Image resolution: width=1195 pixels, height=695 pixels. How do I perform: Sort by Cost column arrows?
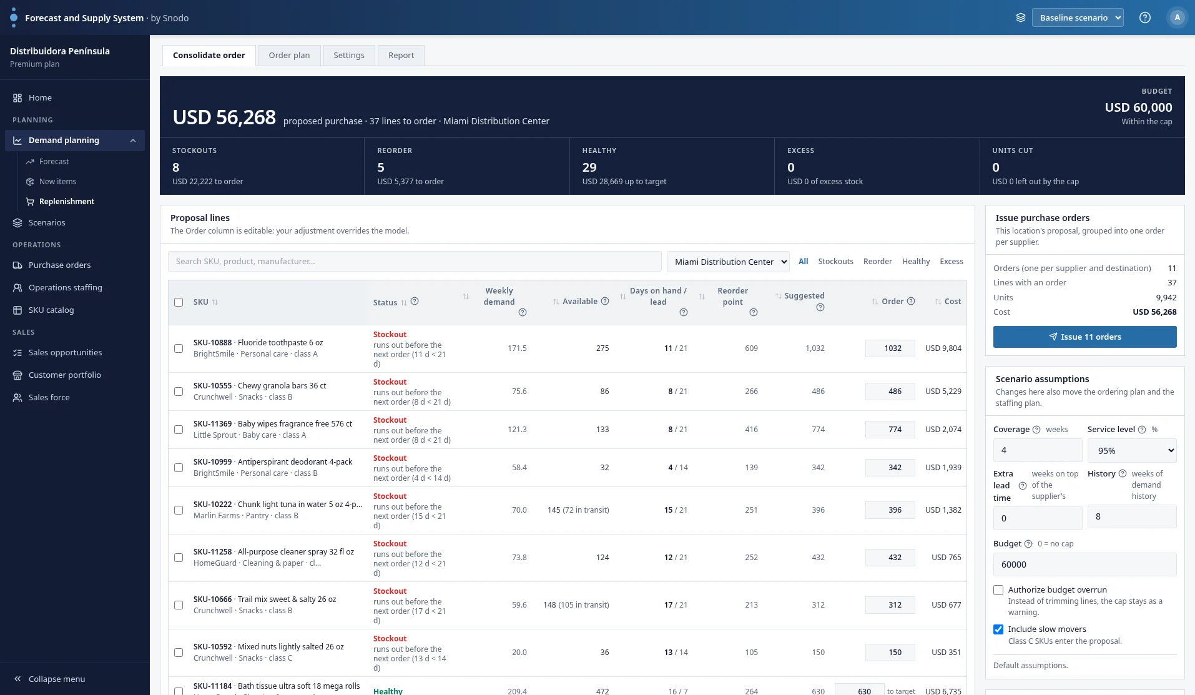pos(938,302)
